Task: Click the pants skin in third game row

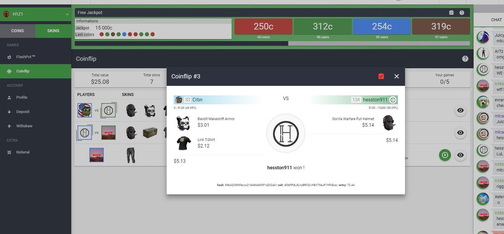Action: tap(131, 155)
